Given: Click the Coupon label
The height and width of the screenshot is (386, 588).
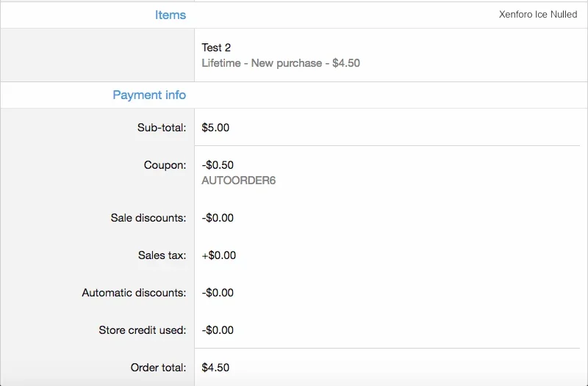Looking at the screenshot, I should (x=165, y=165).
